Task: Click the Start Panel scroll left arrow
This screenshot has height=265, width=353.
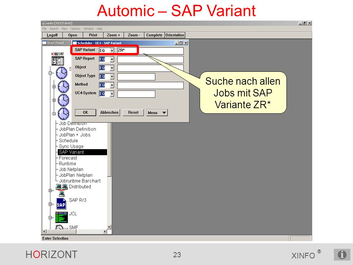Action: [x=44, y=232]
